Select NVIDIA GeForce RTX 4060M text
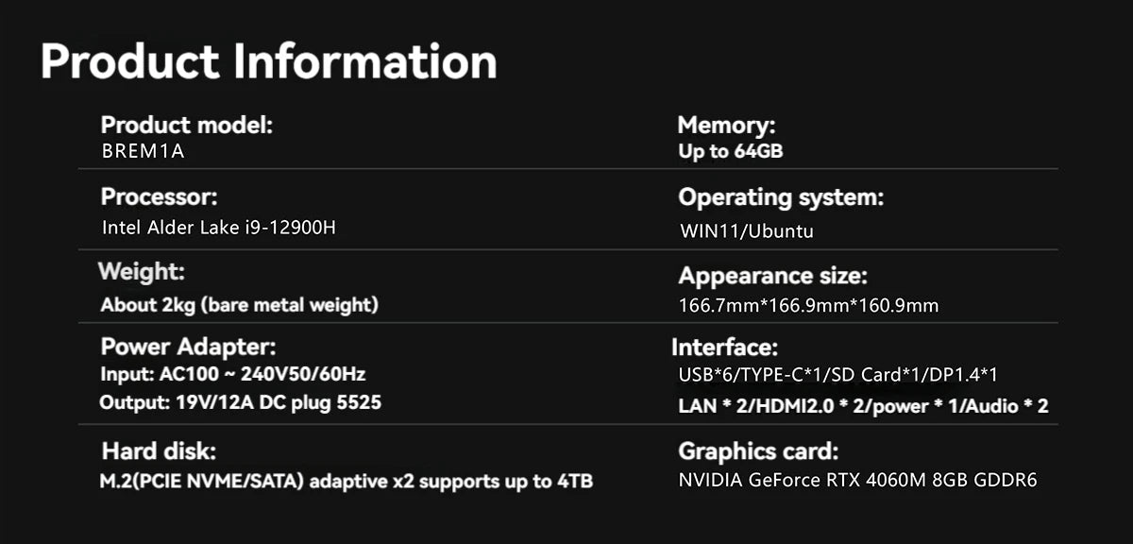1133x544 pixels. pos(857,481)
